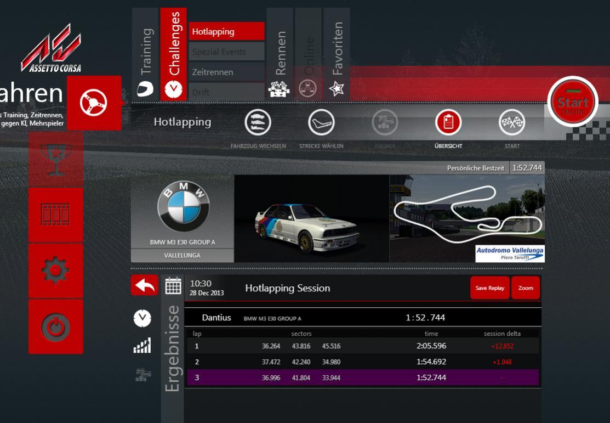Click the steering wheel drive icon
The width and height of the screenshot is (610, 423).
94,103
